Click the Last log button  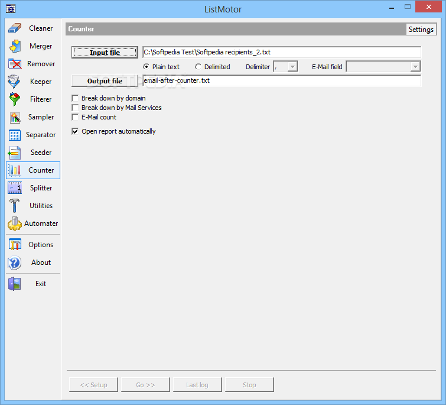pyautogui.click(x=197, y=385)
